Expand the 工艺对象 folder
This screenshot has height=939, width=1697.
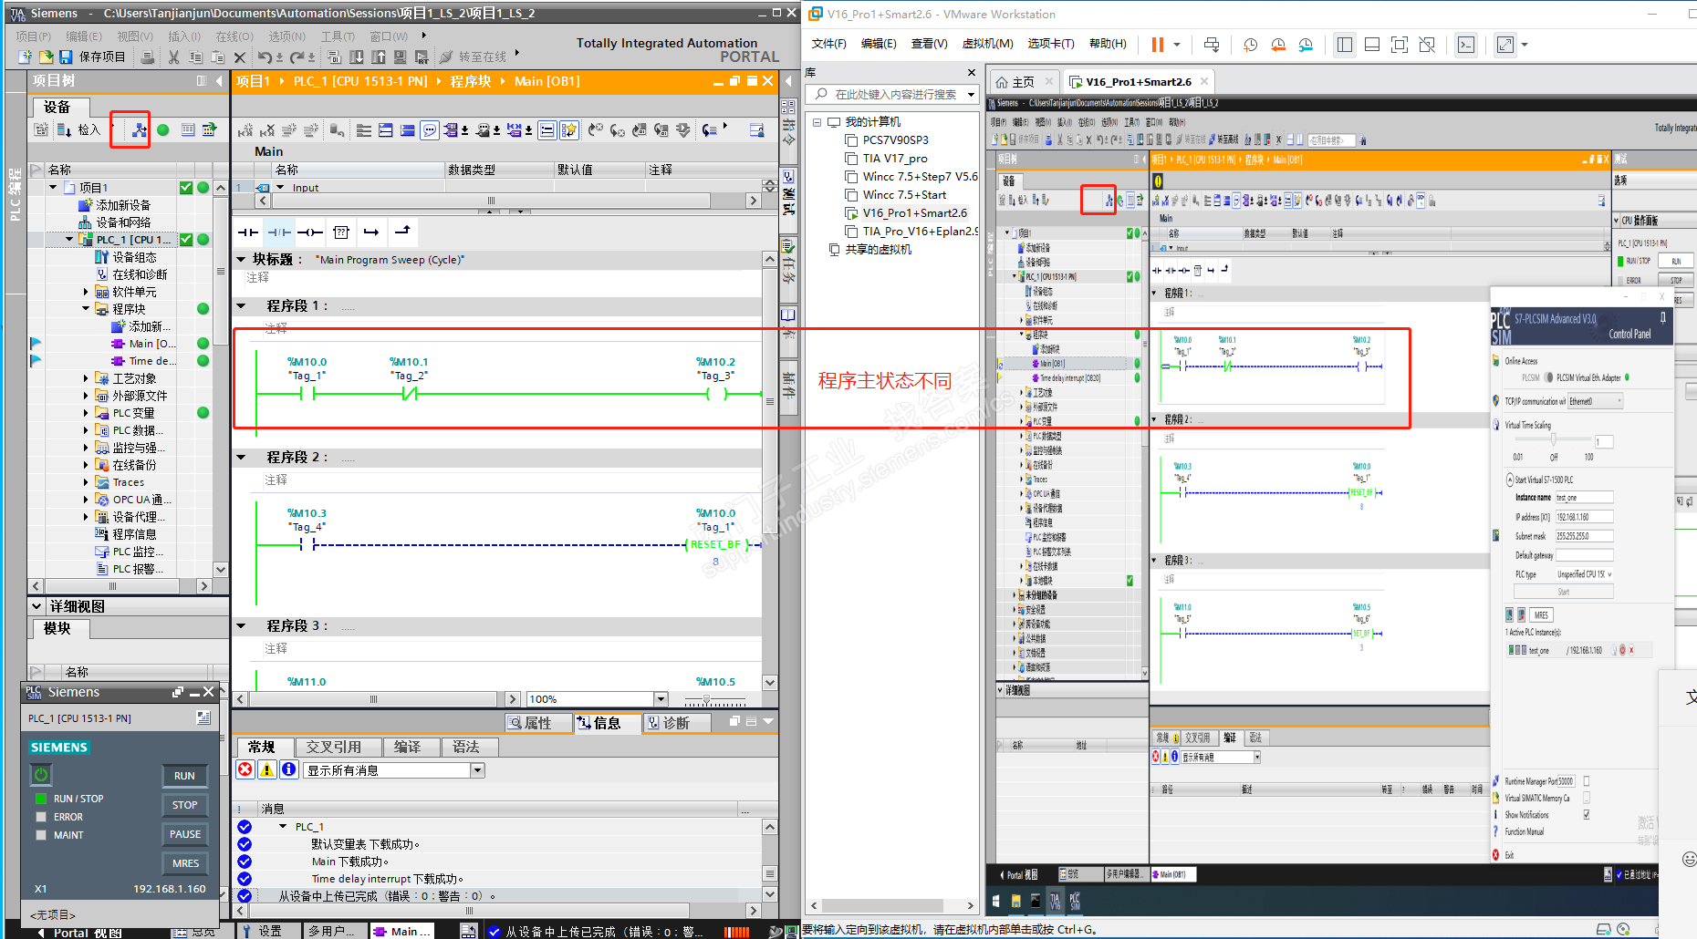coord(87,378)
